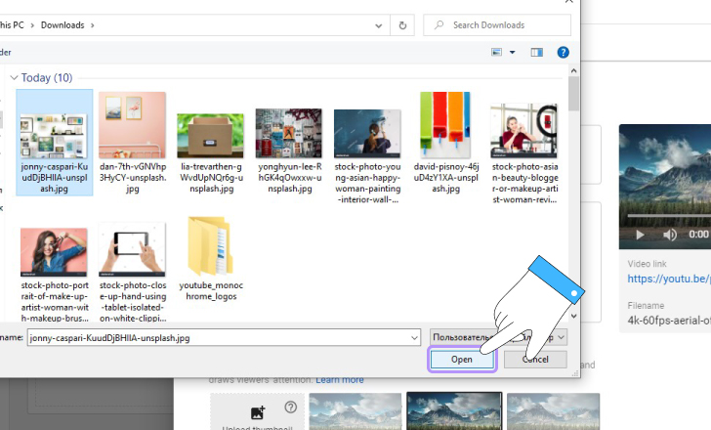Click the scroll up arrow of file list
The height and width of the screenshot is (430, 711).
point(573,70)
